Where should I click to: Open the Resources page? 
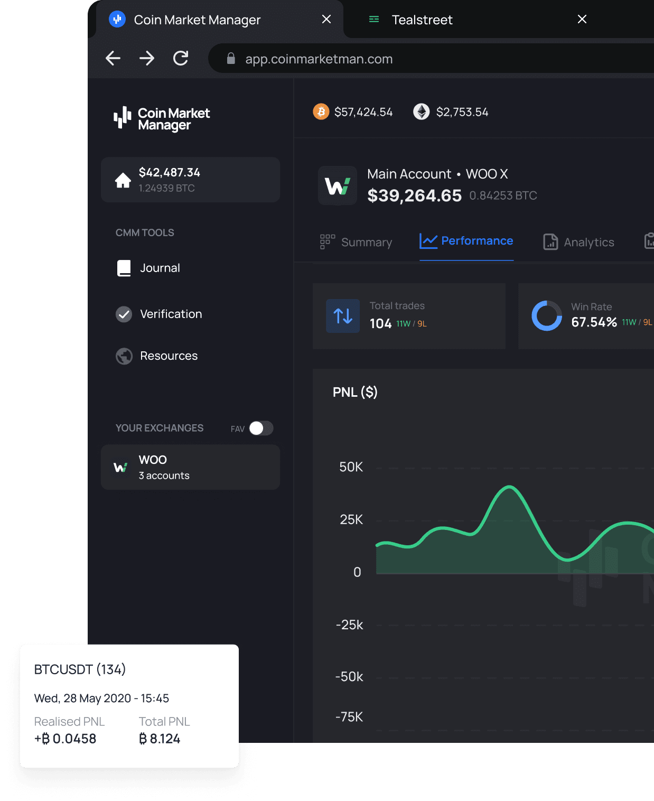157,356
